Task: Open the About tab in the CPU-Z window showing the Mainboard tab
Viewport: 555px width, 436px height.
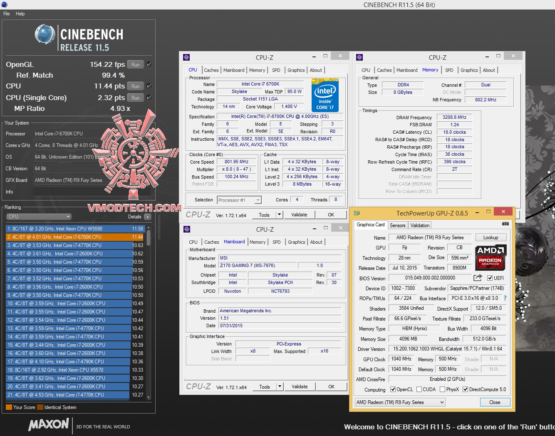Action: click(316, 242)
